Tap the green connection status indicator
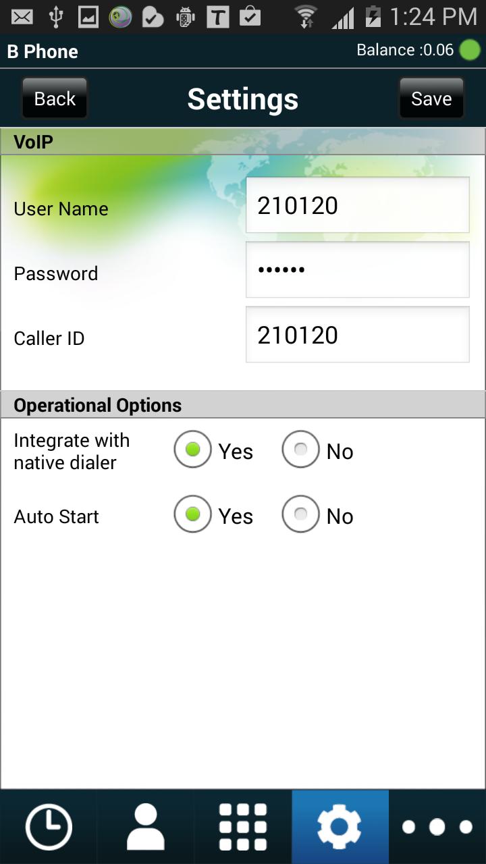 tap(469, 51)
